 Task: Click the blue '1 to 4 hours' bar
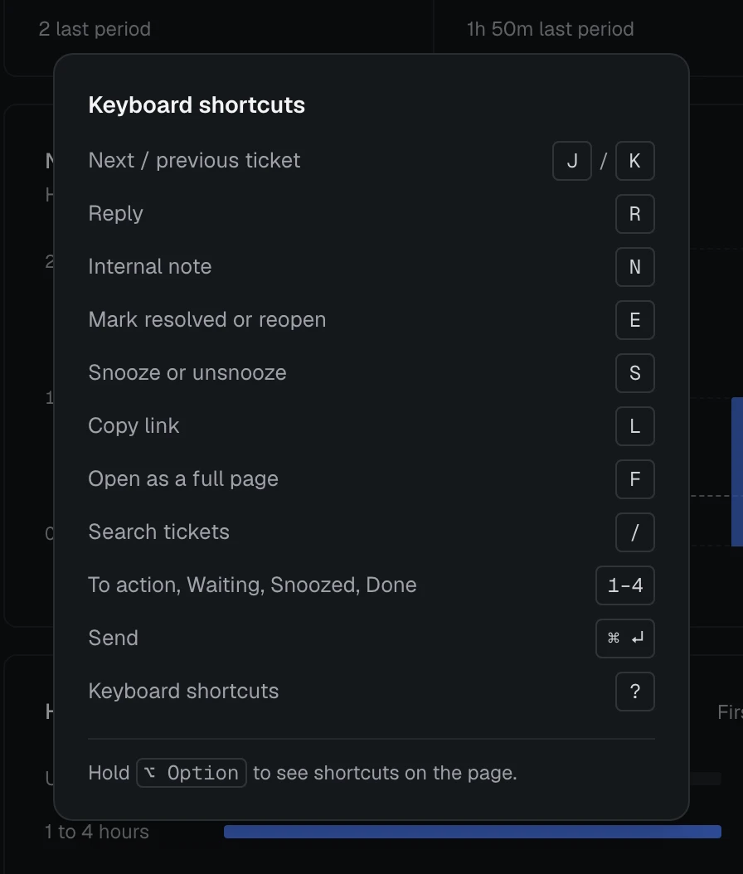pos(473,832)
